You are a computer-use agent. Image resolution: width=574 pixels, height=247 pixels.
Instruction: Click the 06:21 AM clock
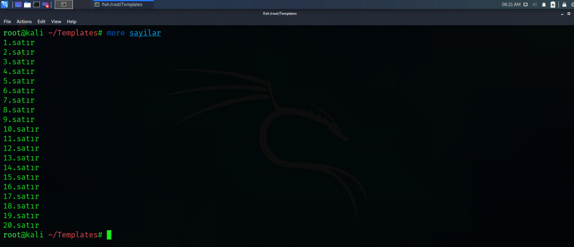point(512,4)
